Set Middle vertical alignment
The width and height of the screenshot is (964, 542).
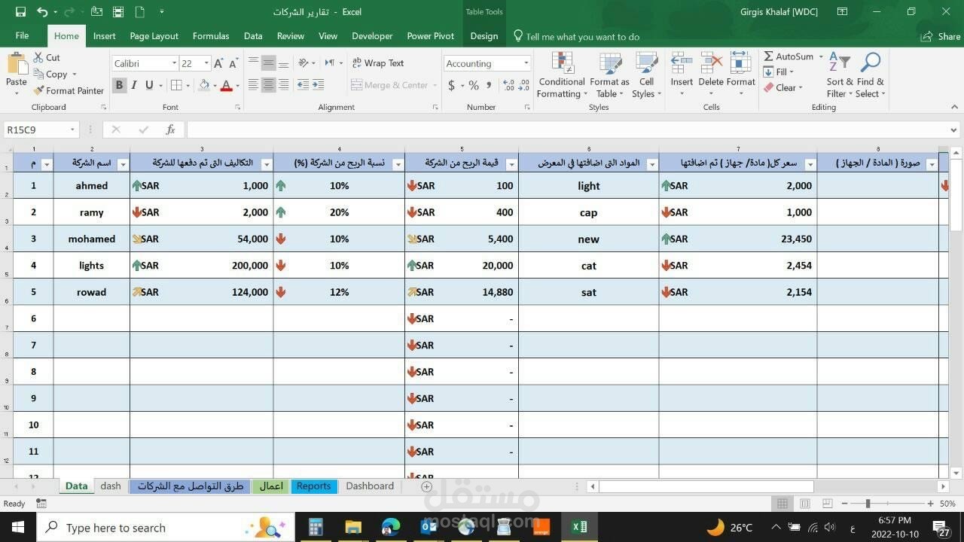click(268, 63)
